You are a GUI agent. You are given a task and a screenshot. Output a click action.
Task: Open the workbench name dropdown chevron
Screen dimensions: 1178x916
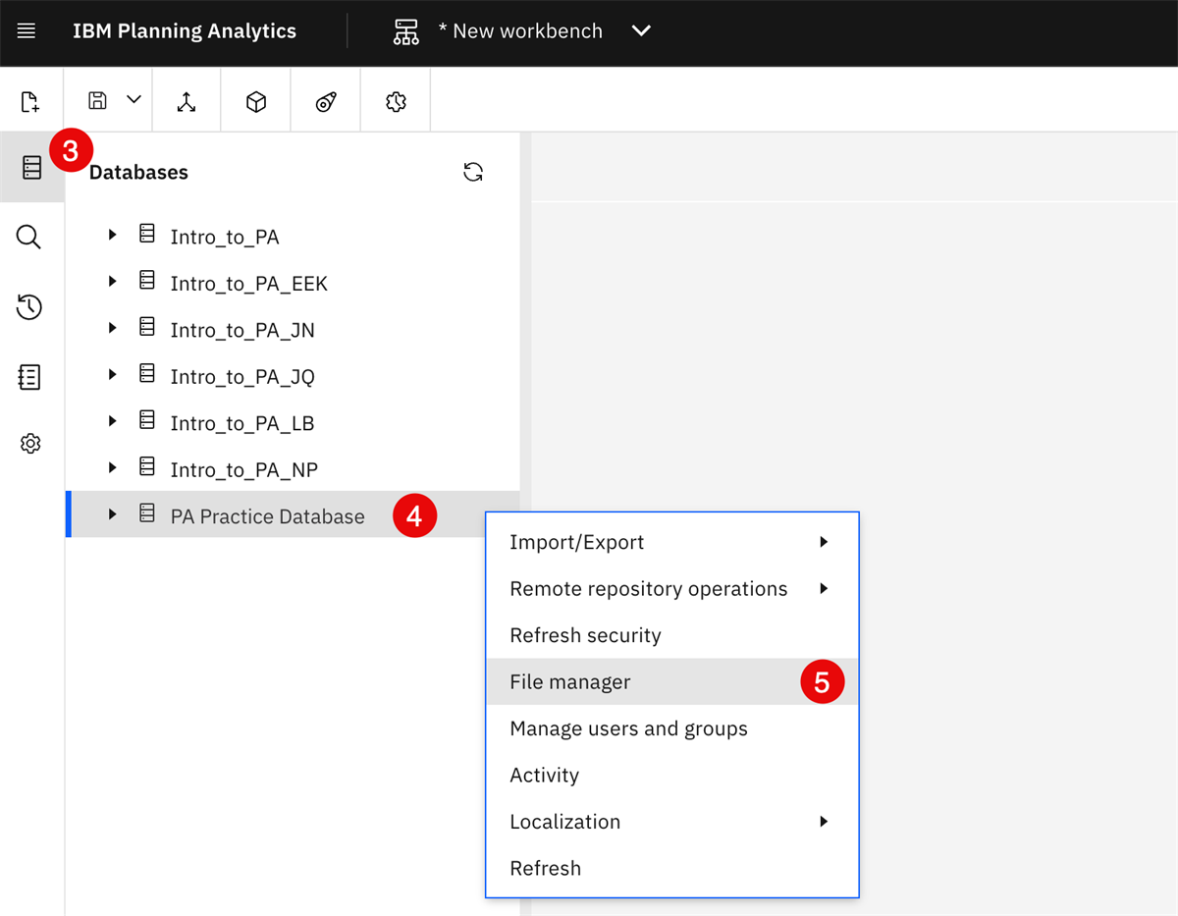pyautogui.click(x=641, y=30)
